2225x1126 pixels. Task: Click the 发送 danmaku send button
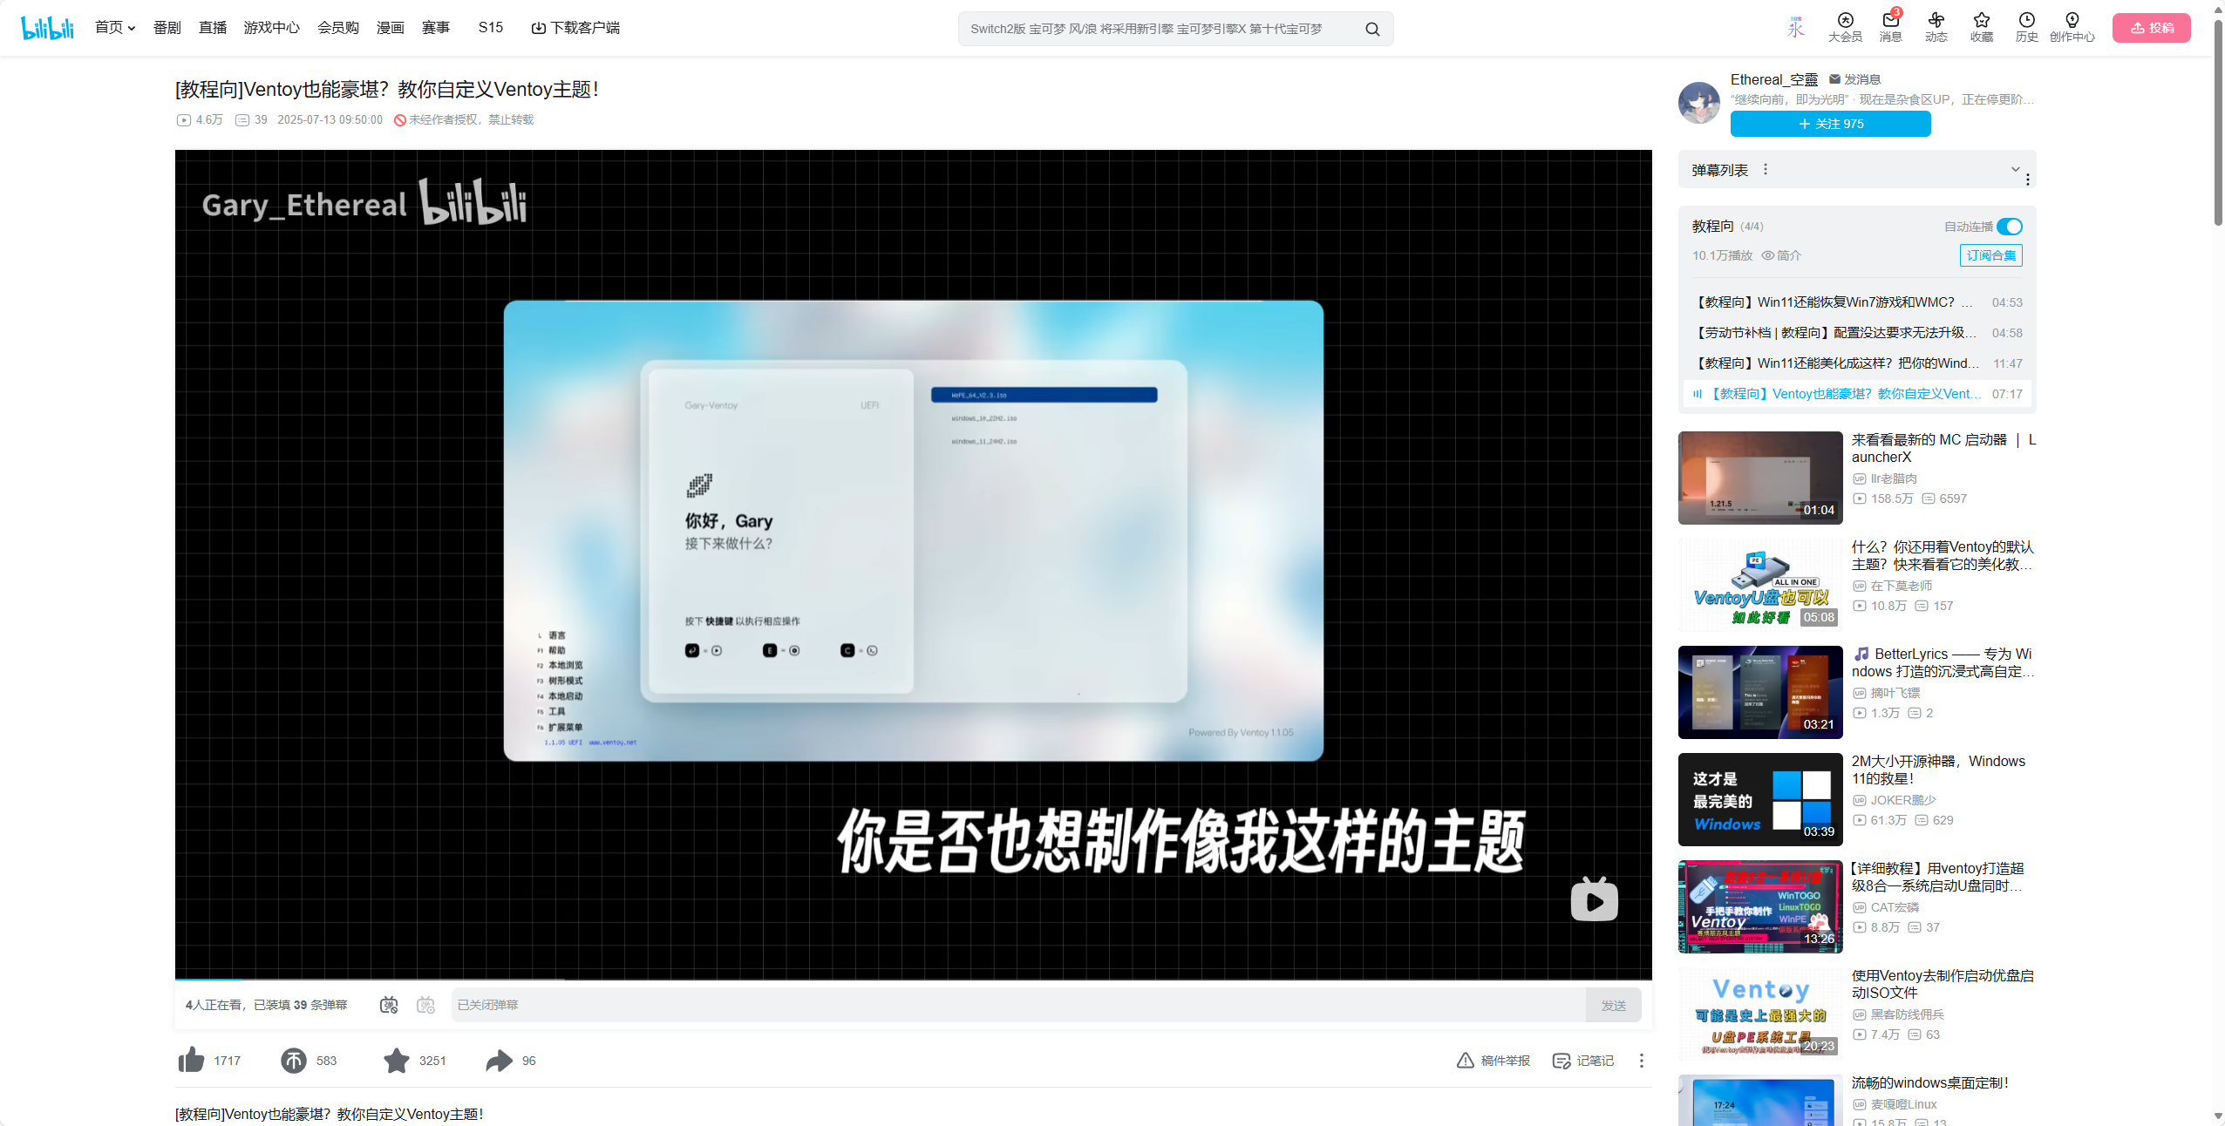click(x=1613, y=1005)
